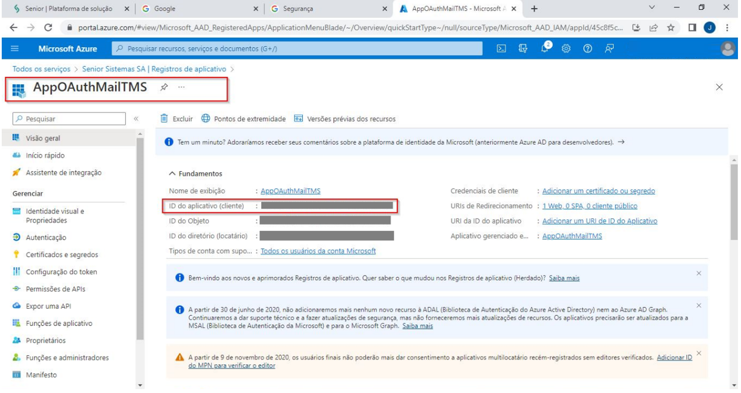741x393 pixels.
Task: Install app icon in the address bar
Action: pos(636,28)
